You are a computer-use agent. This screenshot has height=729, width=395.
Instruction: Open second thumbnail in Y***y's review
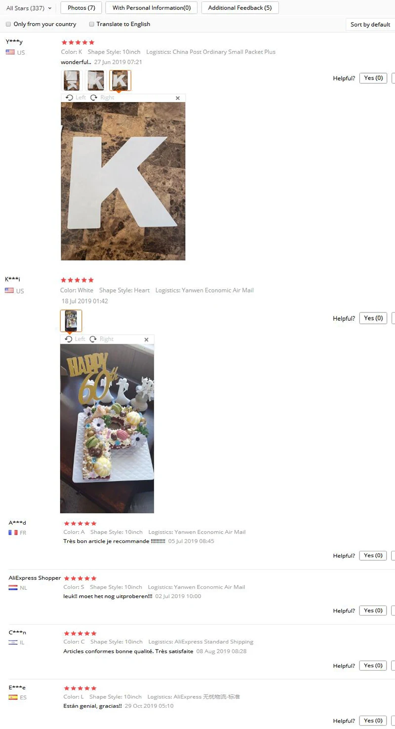tap(96, 80)
